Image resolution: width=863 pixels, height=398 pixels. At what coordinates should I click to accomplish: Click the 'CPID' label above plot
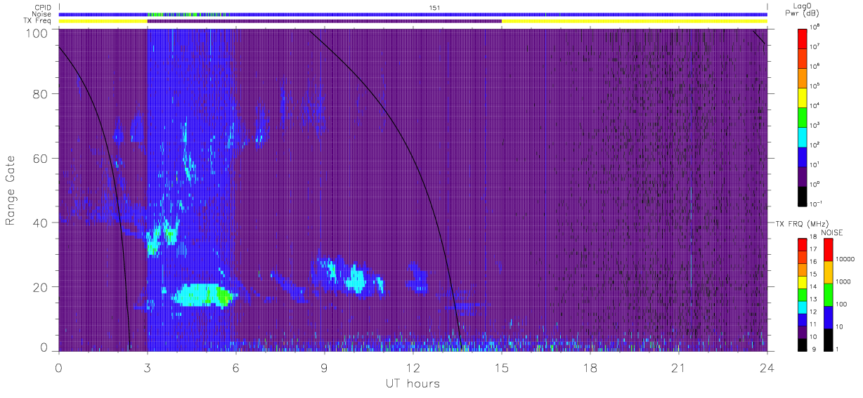tap(43, 7)
